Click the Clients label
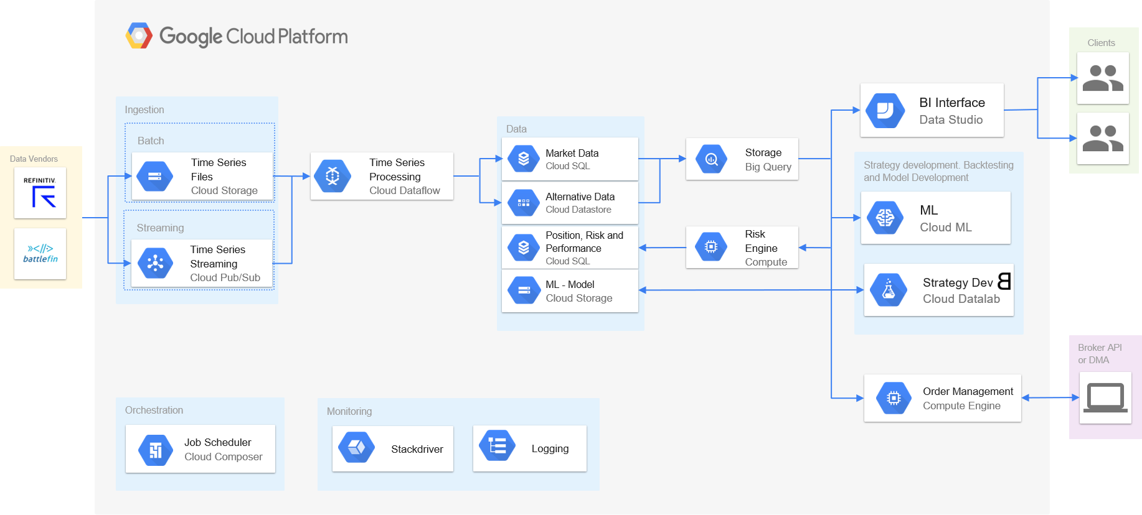This screenshot has width=1142, height=515. tap(1101, 43)
